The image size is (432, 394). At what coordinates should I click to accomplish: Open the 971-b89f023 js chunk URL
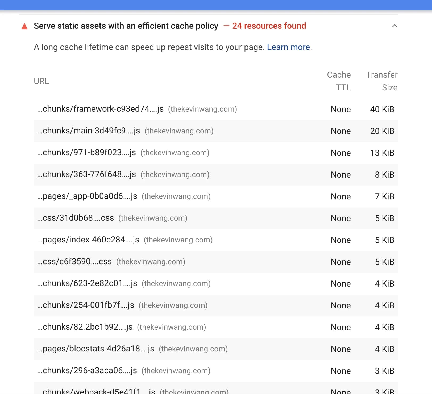click(x=86, y=153)
